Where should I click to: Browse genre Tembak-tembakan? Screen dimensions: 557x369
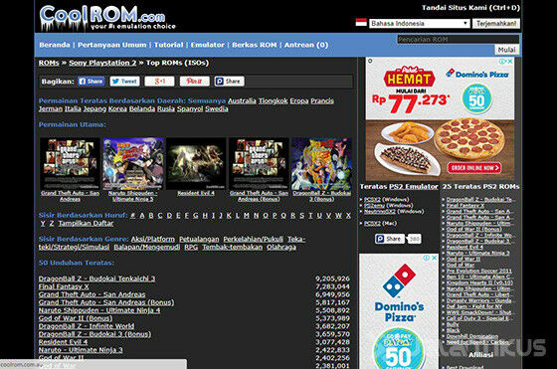click(x=233, y=247)
